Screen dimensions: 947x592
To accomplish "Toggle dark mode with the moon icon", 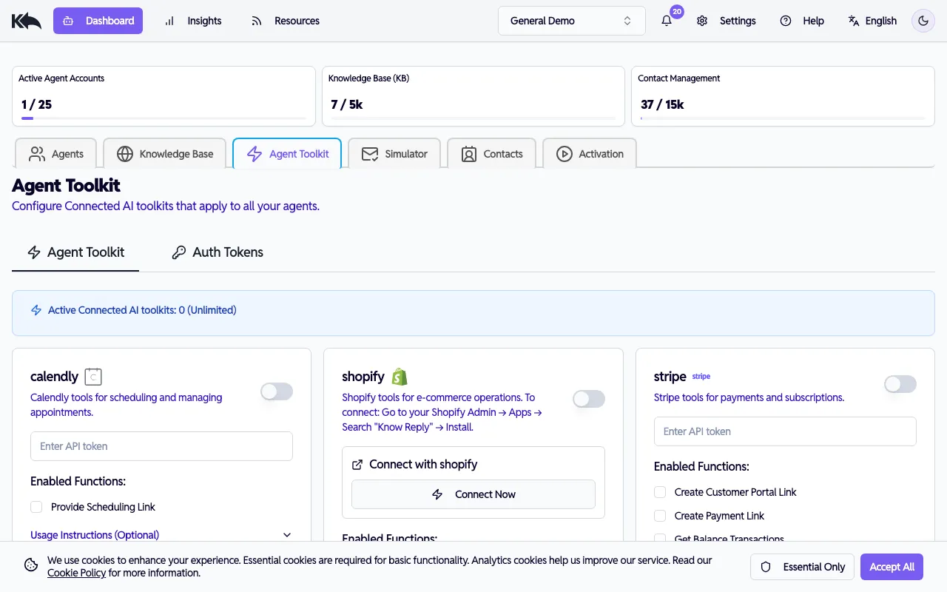I will (x=923, y=21).
